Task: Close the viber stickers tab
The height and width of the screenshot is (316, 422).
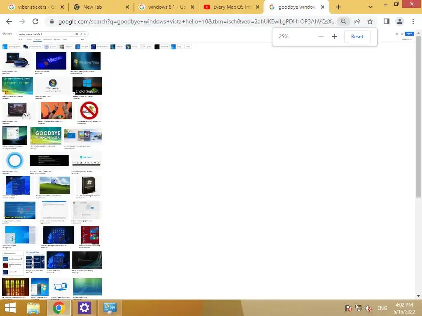Action: point(62,7)
